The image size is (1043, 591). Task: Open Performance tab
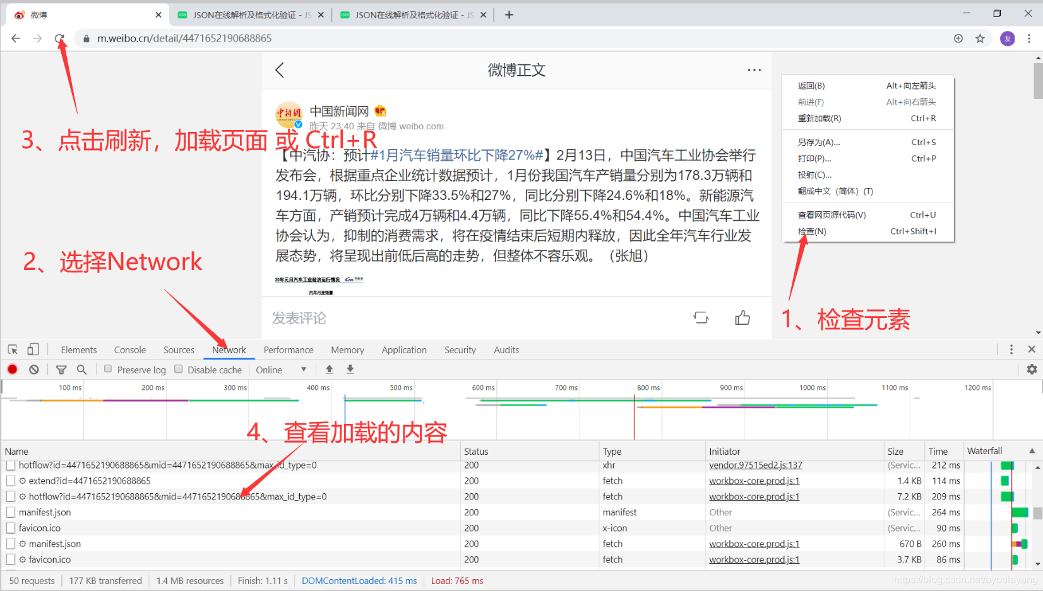pos(289,350)
